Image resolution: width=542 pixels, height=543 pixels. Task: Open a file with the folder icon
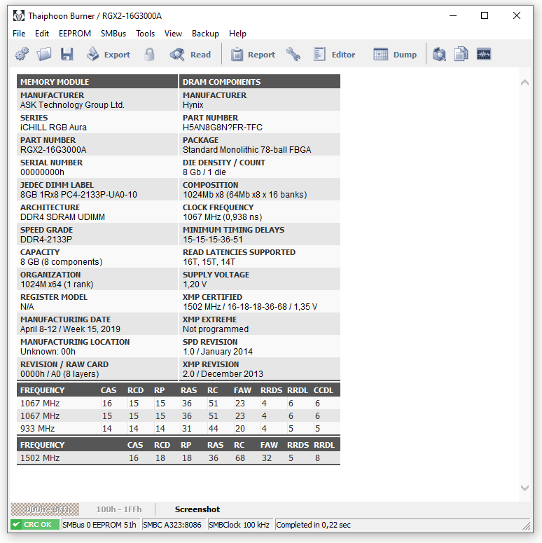44,55
